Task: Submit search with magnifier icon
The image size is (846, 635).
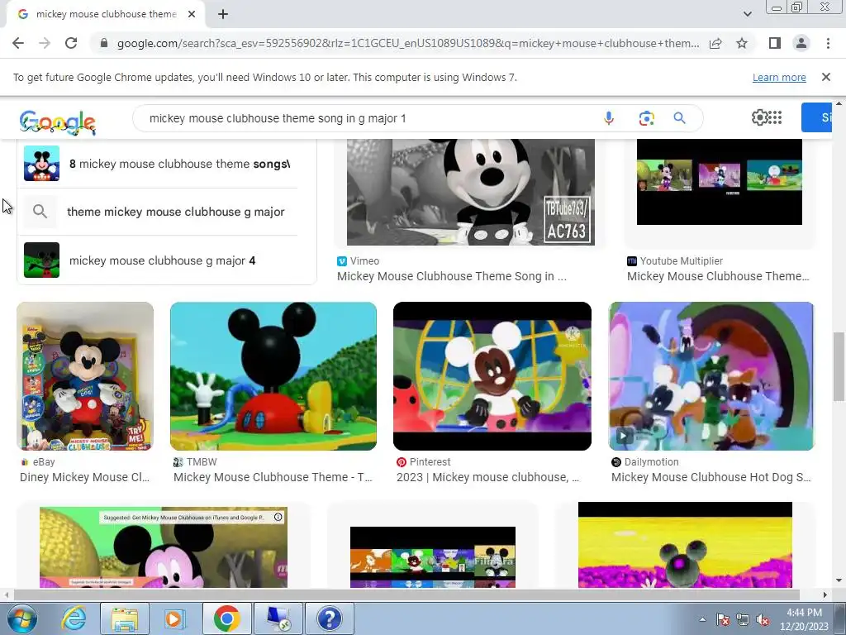Action: (679, 118)
